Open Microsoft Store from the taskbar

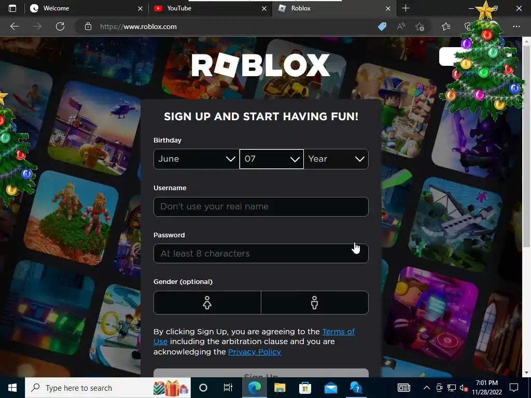305,388
